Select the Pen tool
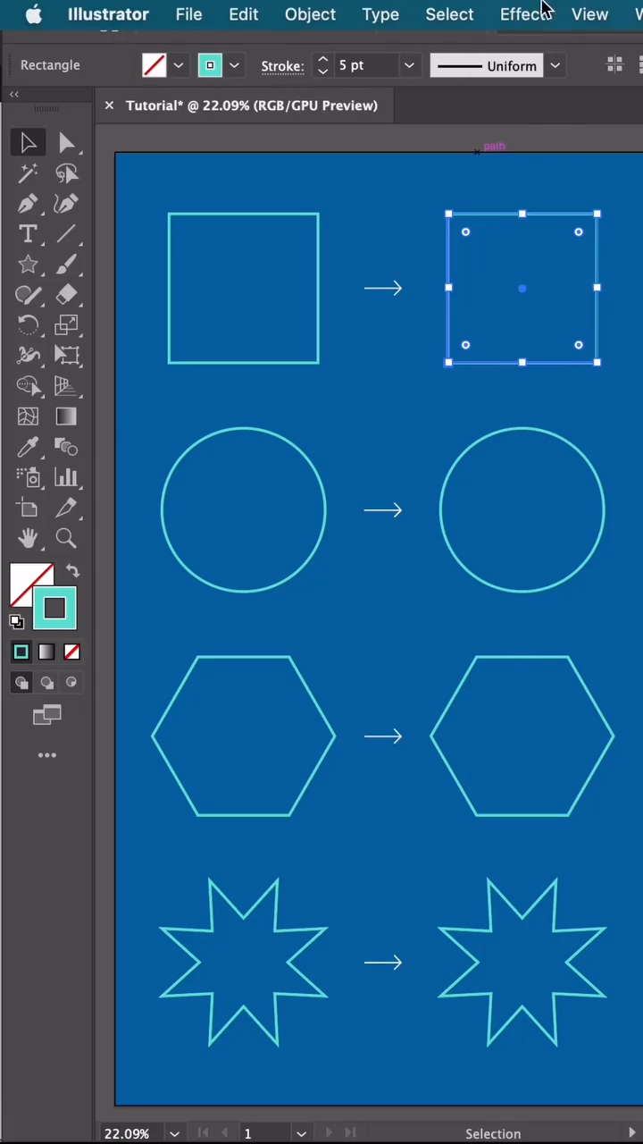Viewport: 643px width, 1144px height. 28,204
